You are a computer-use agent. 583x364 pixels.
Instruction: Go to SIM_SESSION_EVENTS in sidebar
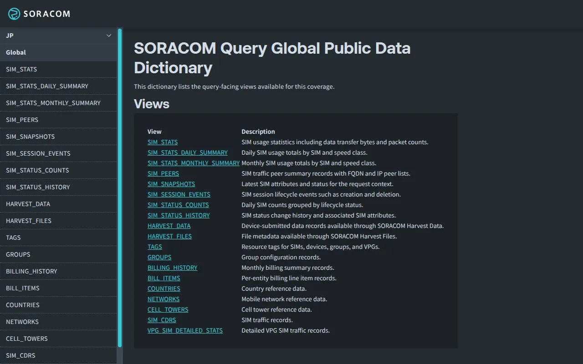click(x=58, y=153)
